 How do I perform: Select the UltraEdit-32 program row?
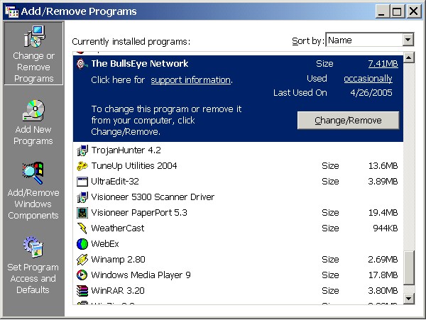[x=238, y=182]
